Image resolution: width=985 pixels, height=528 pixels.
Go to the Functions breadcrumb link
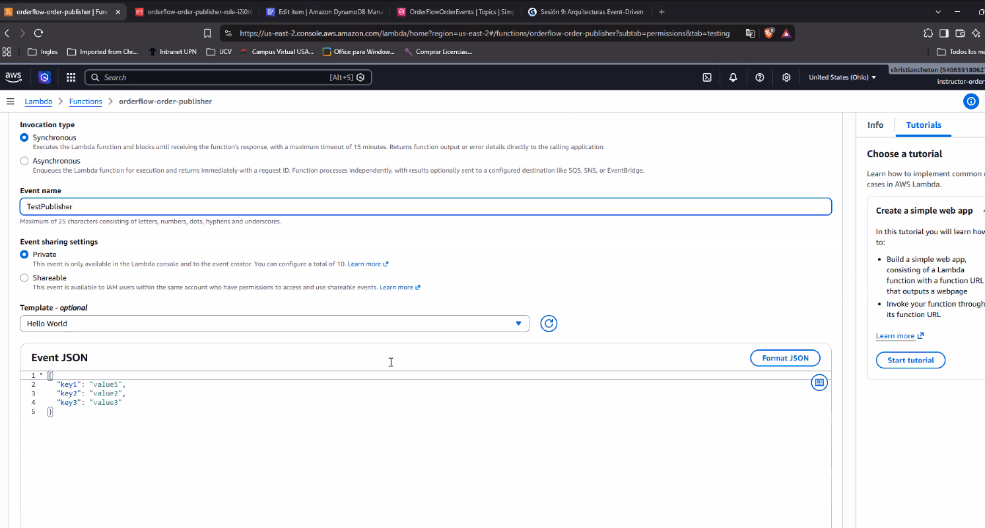[86, 102]
